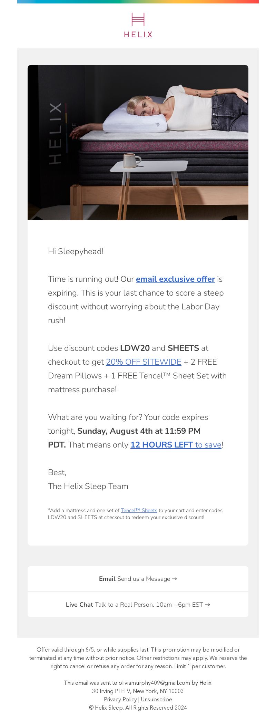Click the arrow after Send us a Message
Screen dimensions: 276x721
[x=174, y=579]
